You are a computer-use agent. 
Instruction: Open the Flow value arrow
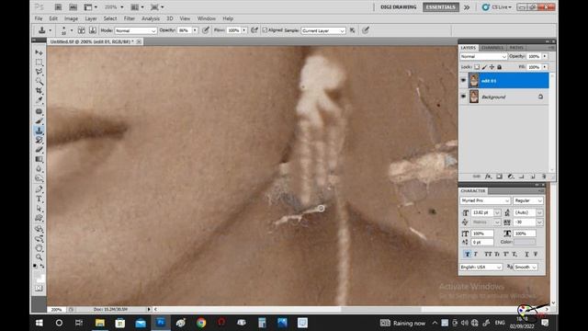click(244, 30)
